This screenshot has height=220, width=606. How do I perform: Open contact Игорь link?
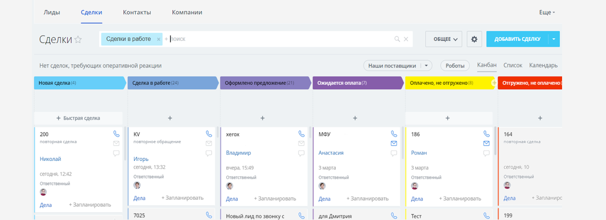tap(141, 159)
